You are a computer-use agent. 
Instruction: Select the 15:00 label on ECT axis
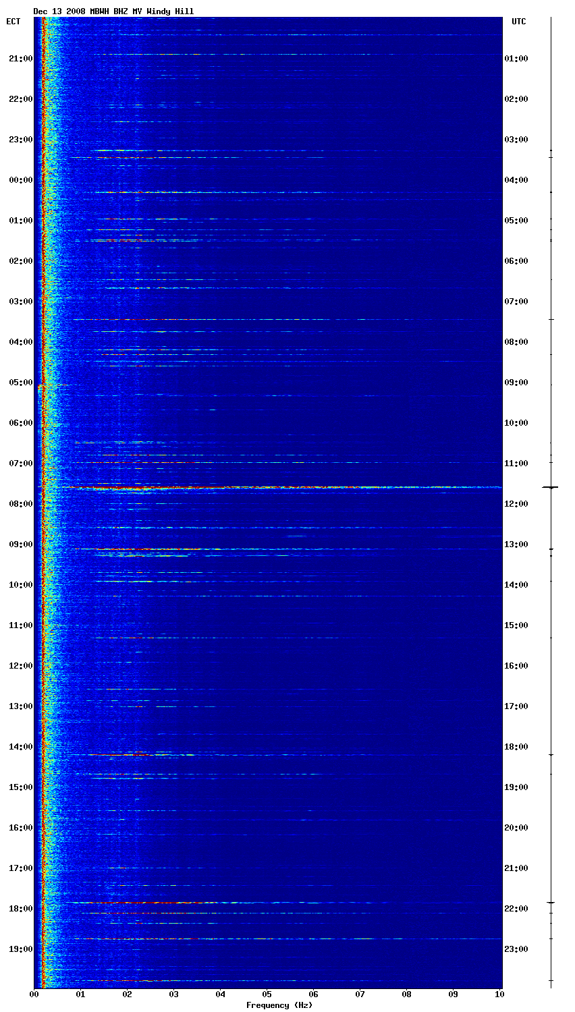(20, 787)
